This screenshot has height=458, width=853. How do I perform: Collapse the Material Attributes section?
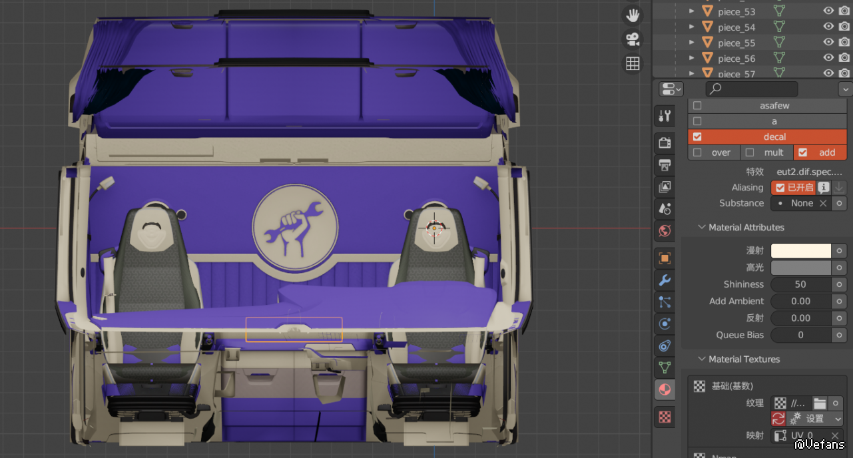[x=701, y=227]
